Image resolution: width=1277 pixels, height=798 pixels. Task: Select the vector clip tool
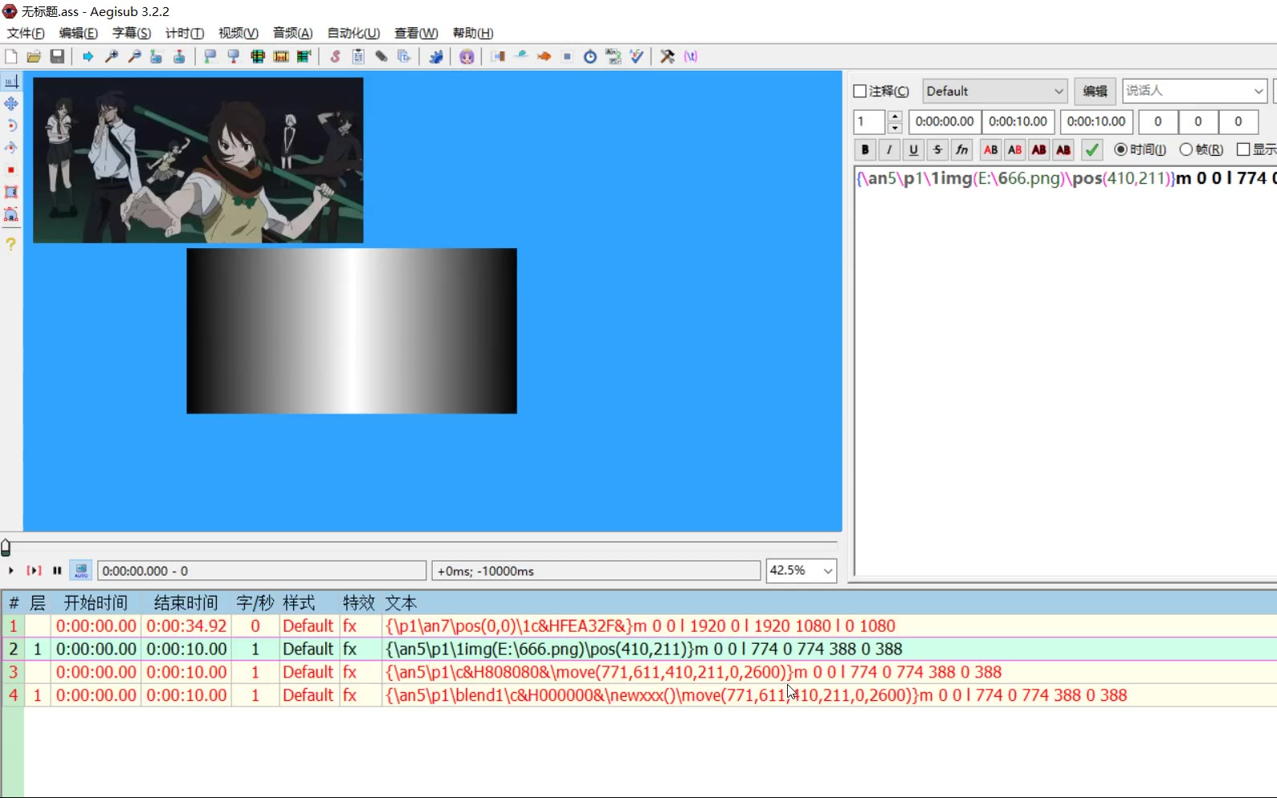[x=11, y=214]
